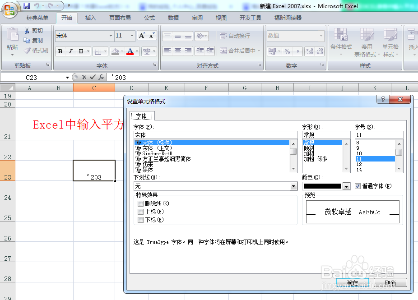The width and height of the screenshot is (418, 300).
Task: Switch to the 页面布局 ribbon tab
Action: point(120,18)
